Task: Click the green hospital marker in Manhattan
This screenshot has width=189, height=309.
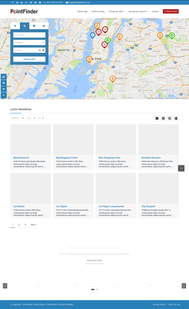Action: point(107,41)
